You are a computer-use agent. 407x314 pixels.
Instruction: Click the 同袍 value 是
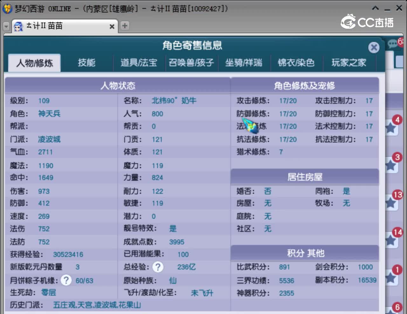pos(346,191)
